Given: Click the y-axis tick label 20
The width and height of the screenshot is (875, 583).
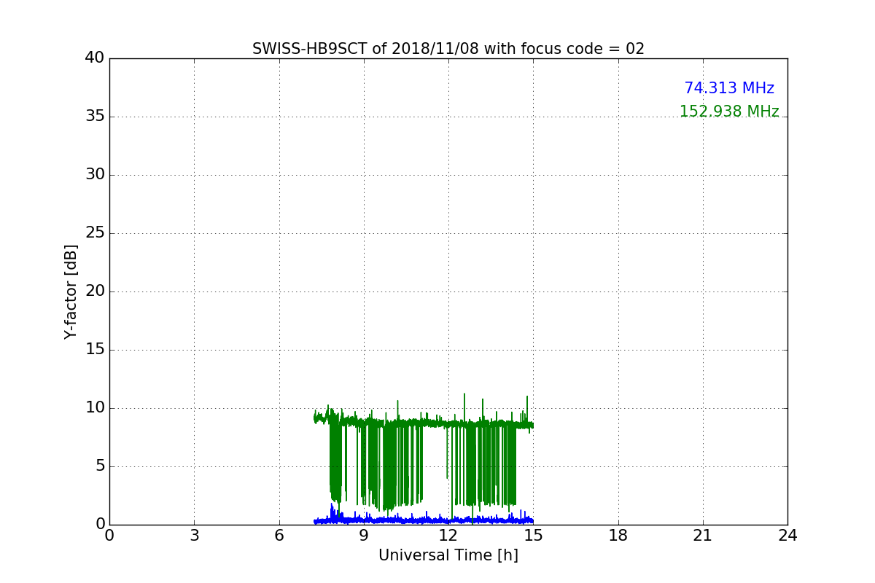Looking at the screenshot, I should pyautogui.click(x=95, y=291).
